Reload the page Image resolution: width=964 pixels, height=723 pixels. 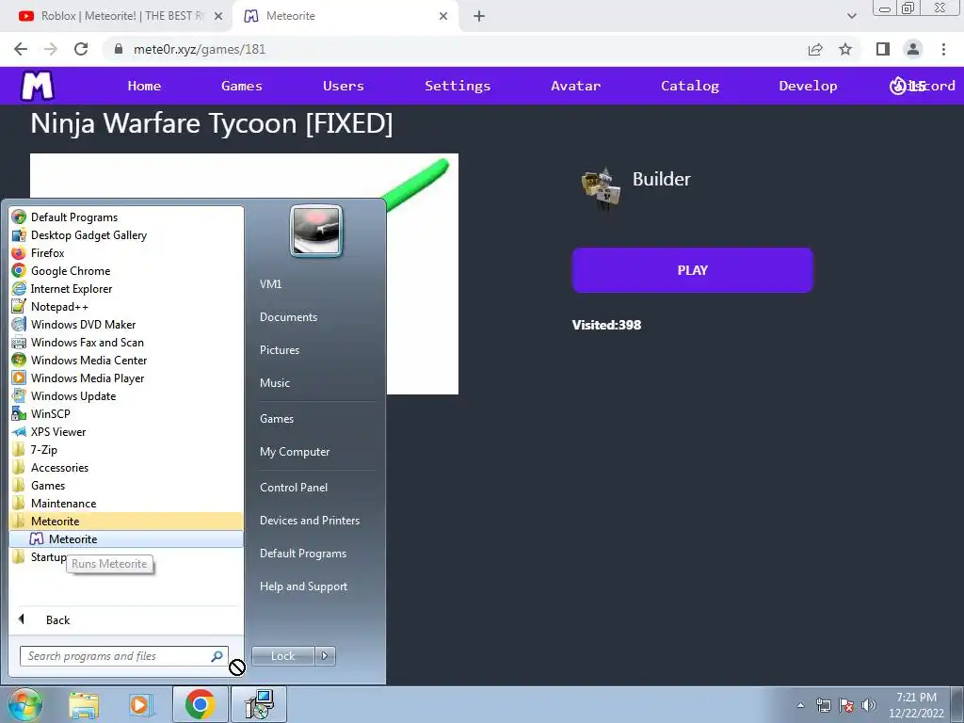pyautogui.click(x=81, y=49)
